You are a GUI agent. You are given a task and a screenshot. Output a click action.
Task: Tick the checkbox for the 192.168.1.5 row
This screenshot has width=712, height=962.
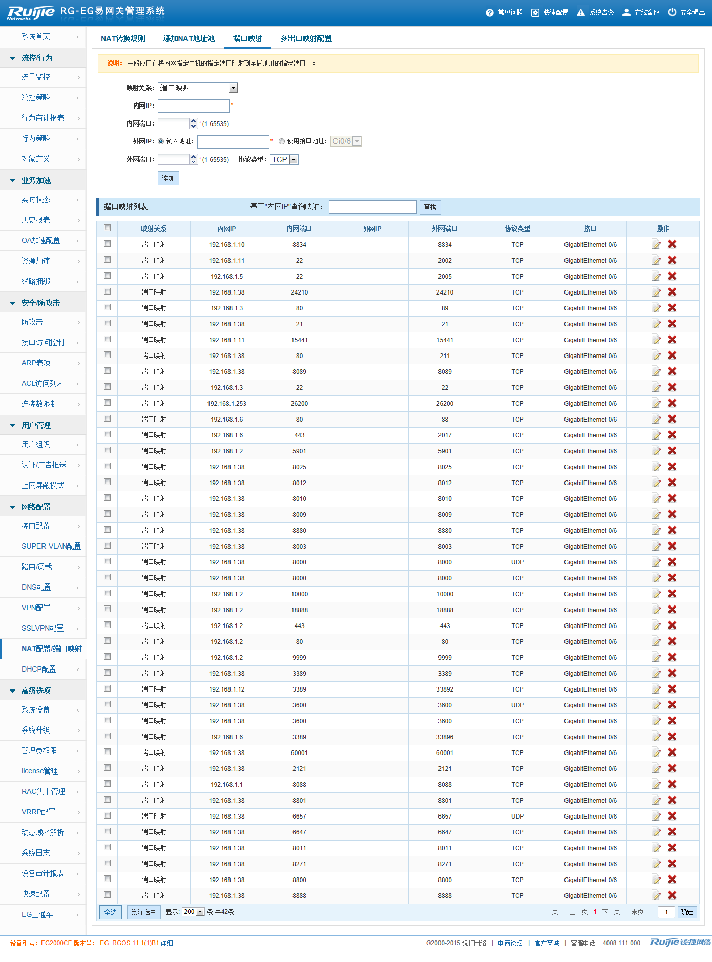(x=107, y=276)
